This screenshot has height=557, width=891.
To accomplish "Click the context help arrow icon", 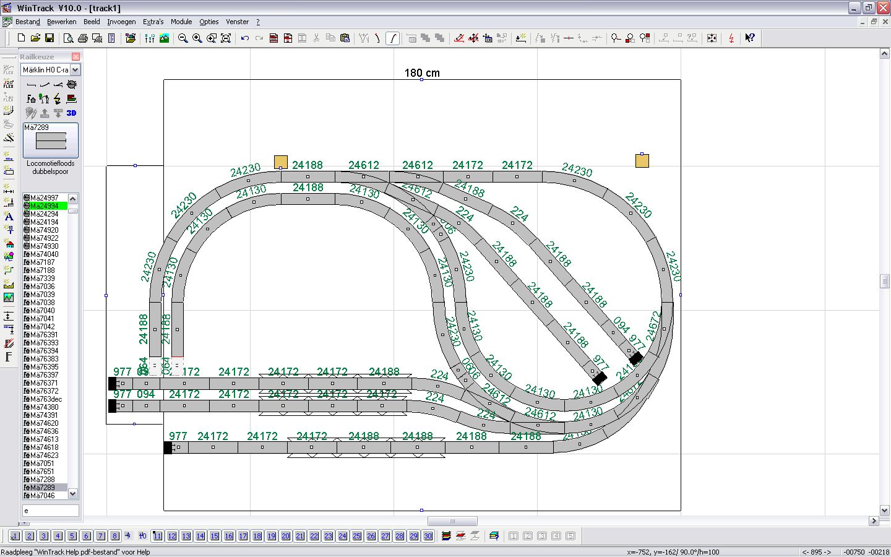I will click(x=750, y=38).
